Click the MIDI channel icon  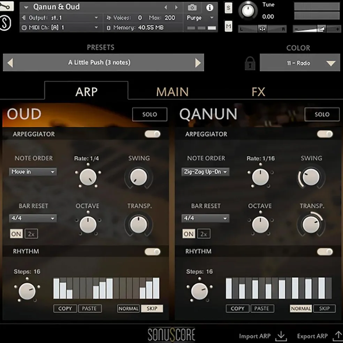pyautogui.click(x=24, y=28)
